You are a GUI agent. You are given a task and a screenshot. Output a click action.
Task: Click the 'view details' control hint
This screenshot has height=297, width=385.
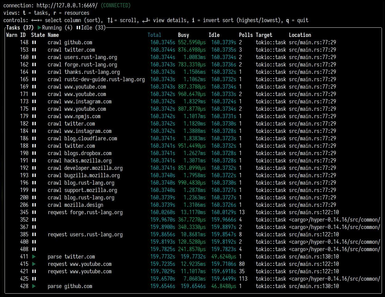170,20
